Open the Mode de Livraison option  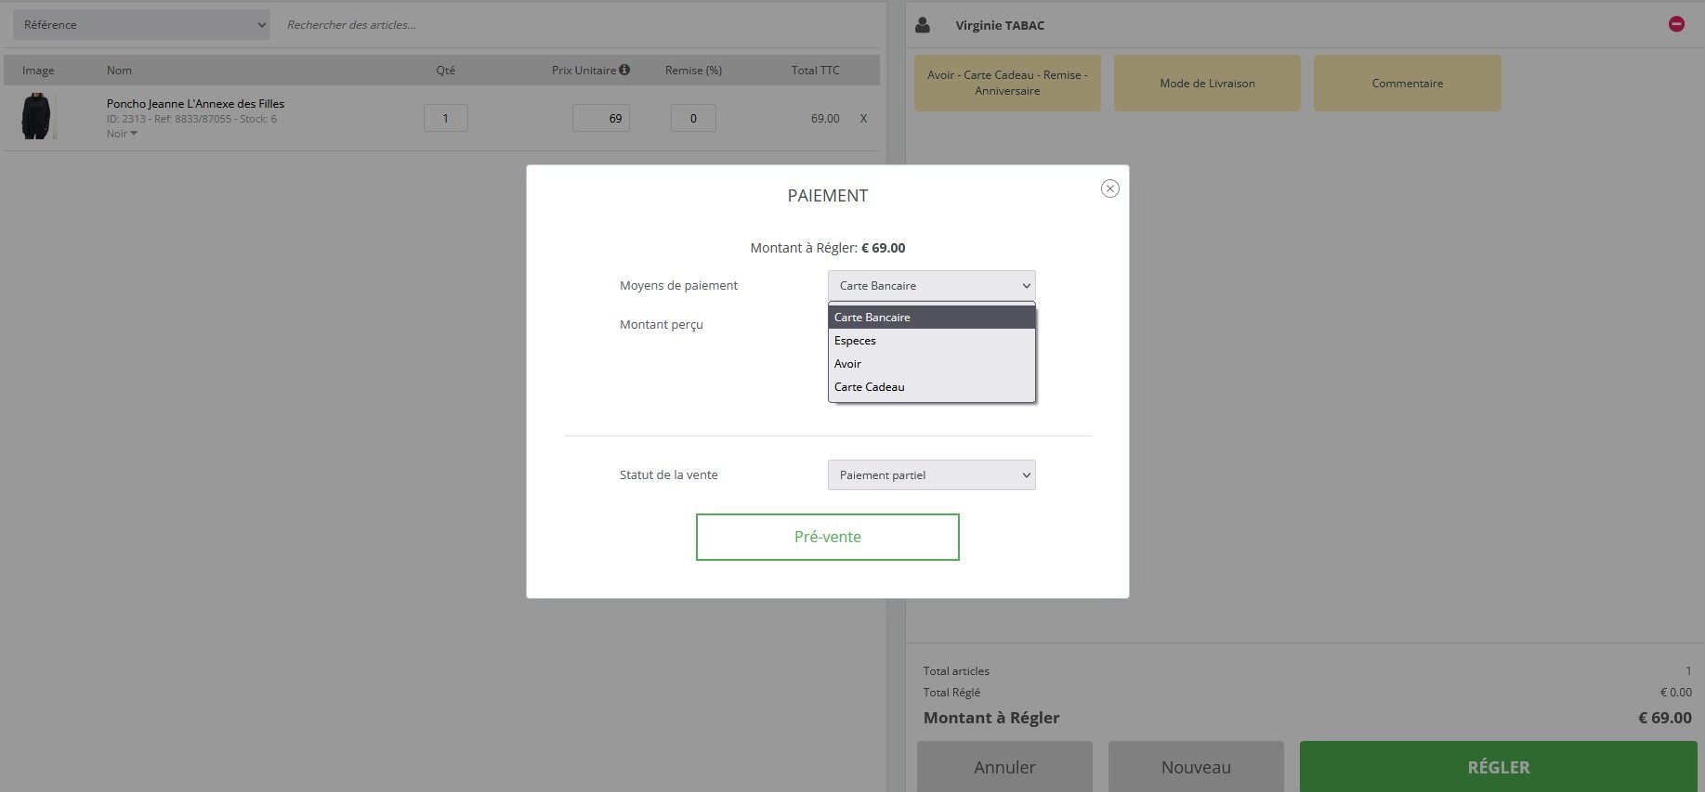coord(1207,84)
